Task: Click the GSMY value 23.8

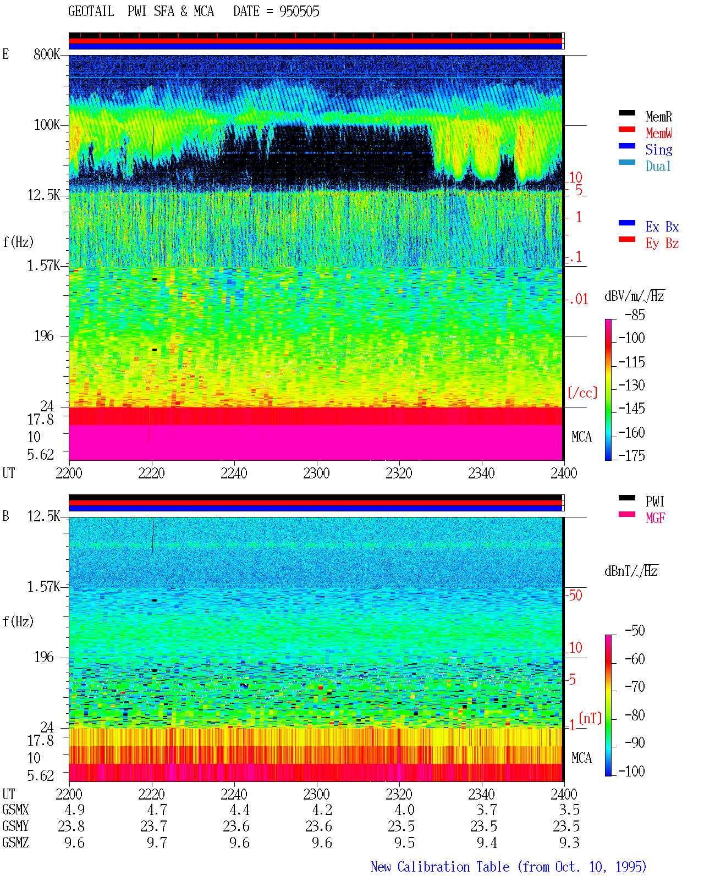Action: (71, 826)
